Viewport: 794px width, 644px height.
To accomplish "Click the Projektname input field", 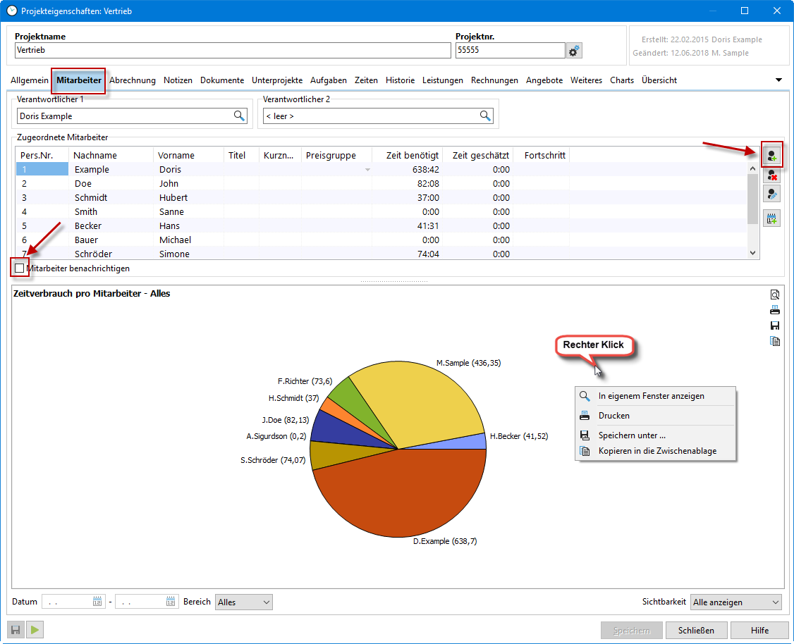I will pyautogui.click(x=233, y=51).
